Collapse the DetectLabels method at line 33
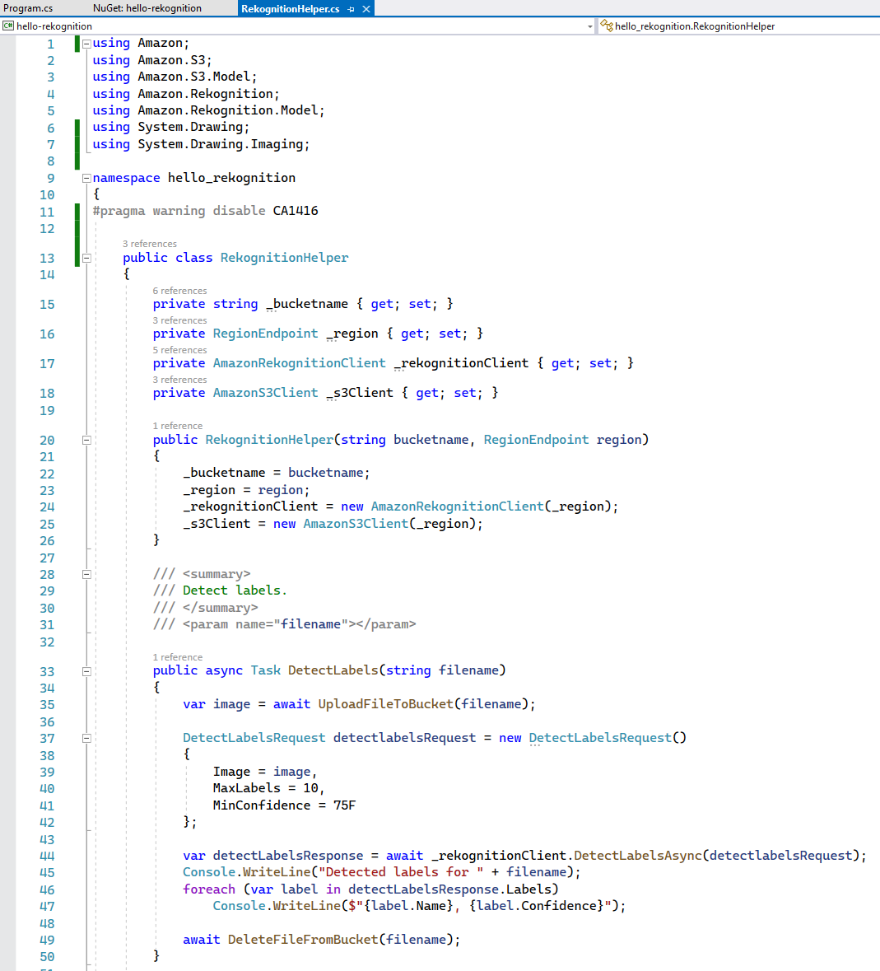880x971 pixels. [x=86, y=671]
